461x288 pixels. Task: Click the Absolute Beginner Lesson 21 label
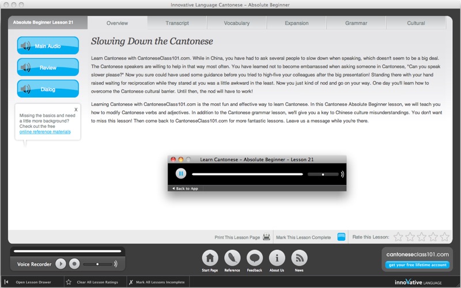pos(43,22)
